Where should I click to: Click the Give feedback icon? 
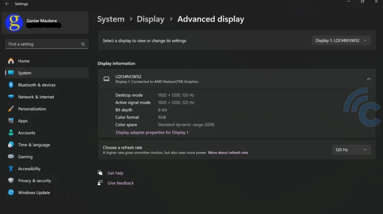[x=100, y=183]
